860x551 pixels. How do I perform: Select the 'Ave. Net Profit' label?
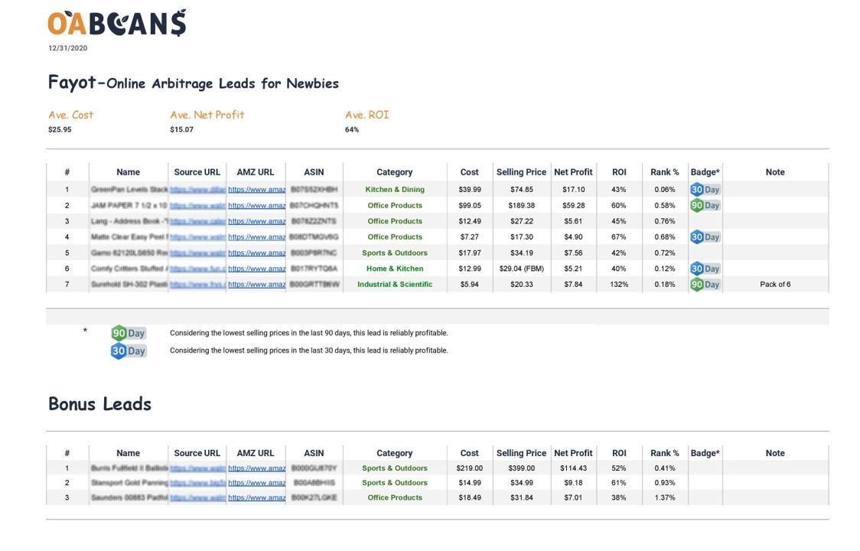207,116
